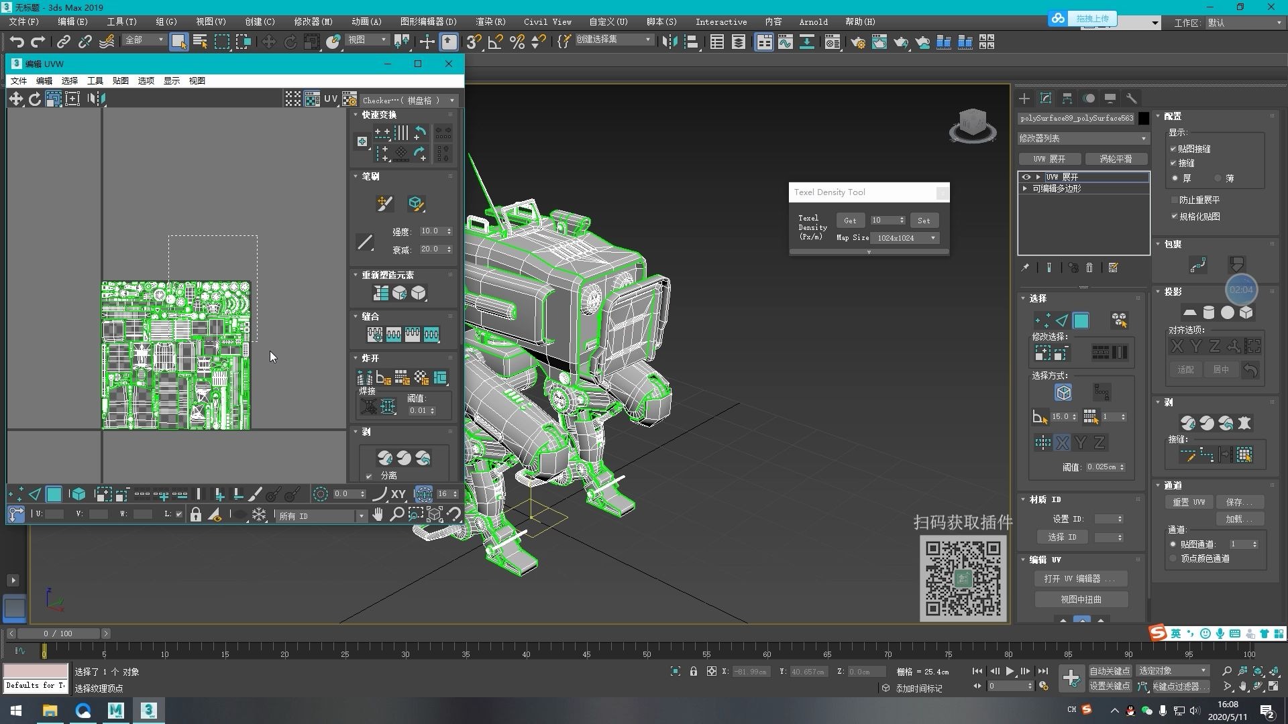This screenshot has width=1288, height=724.
Task: Click the object color swatch
Action: (1144, 118)
